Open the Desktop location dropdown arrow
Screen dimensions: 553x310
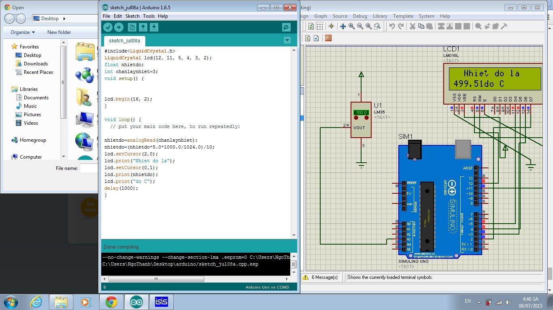tap(64, 18)
